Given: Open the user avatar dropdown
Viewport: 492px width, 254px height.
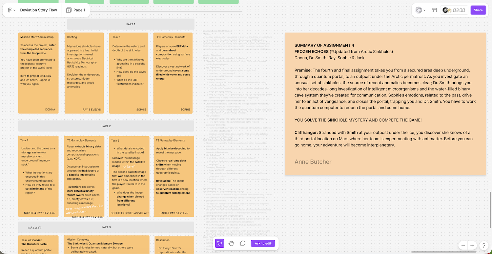Looking at the screenshot, I should click(420, 10).
